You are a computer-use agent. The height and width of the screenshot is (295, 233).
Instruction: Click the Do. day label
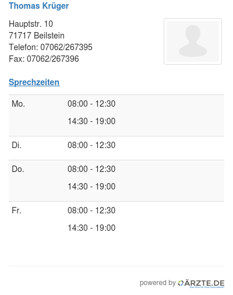tap(18, 169)
